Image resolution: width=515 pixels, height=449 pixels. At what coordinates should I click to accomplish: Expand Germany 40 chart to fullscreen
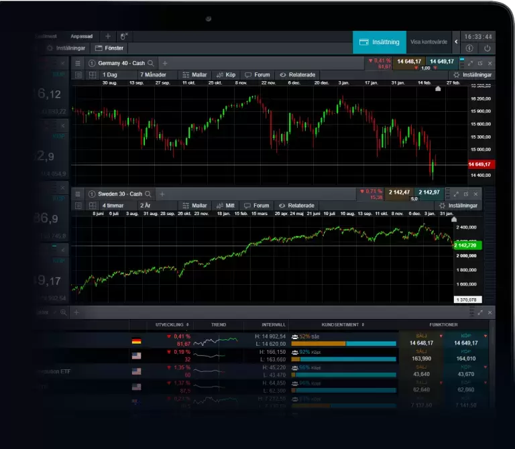pos(470,63)
